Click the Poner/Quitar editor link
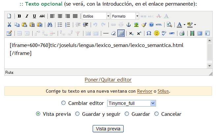This screenshot has height=138, width=216. point(108,80)
